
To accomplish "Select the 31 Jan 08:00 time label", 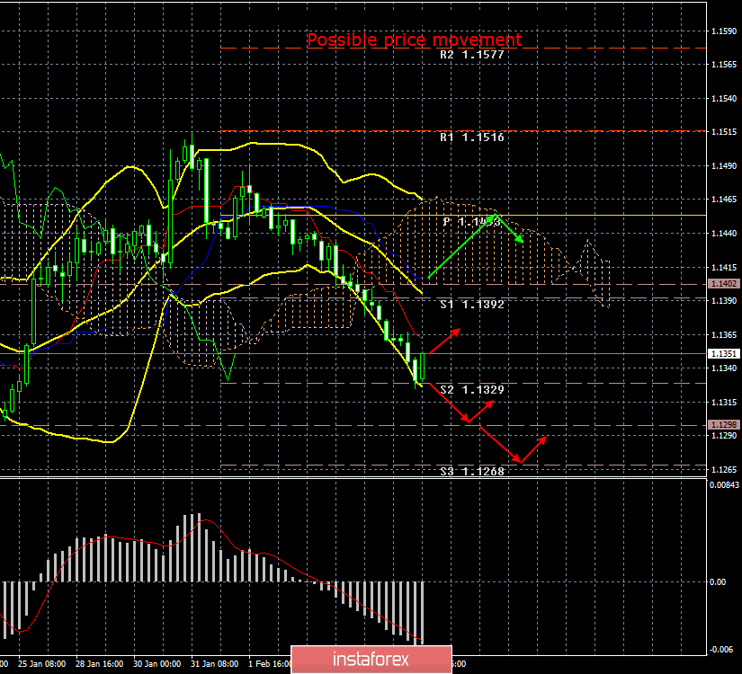I will click(x=215, y=664).
